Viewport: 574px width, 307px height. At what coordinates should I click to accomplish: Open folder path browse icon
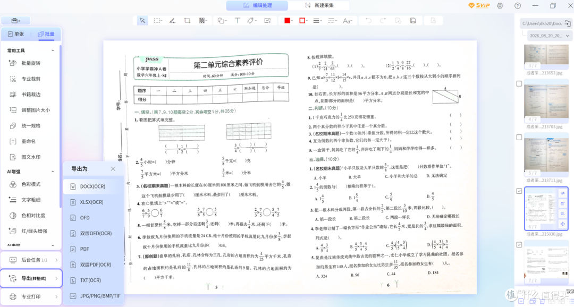[x=568, y=23]
